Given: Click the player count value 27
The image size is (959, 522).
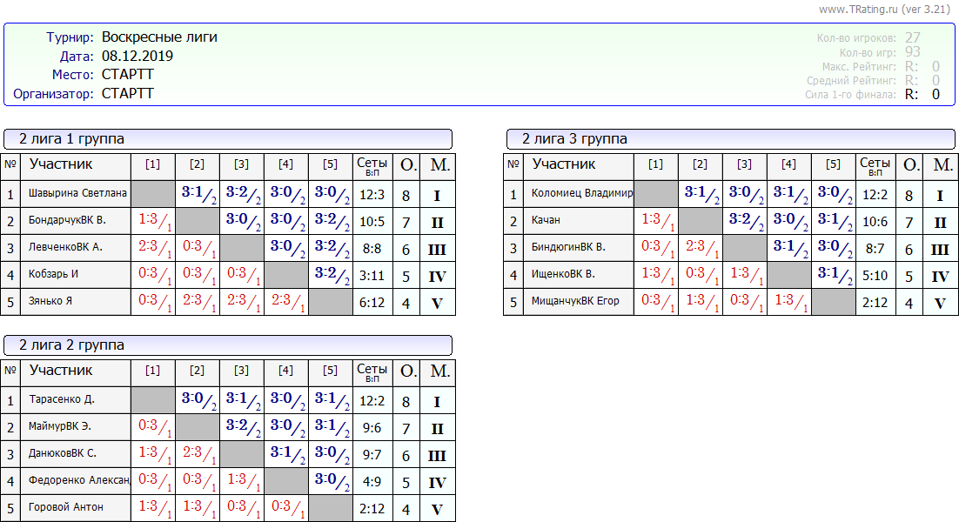Looking at the screenshot, I should [912, 37].
